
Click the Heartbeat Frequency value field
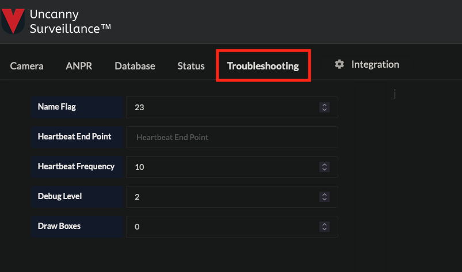pos(222,167)
